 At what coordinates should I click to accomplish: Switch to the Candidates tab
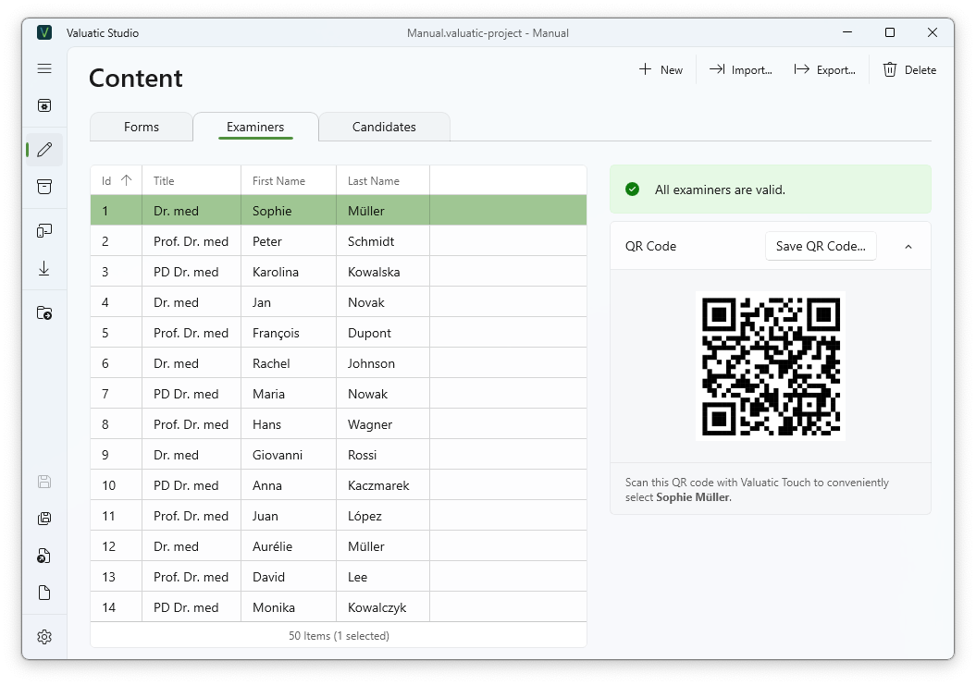pyautogui.click(x=384, y=127)
